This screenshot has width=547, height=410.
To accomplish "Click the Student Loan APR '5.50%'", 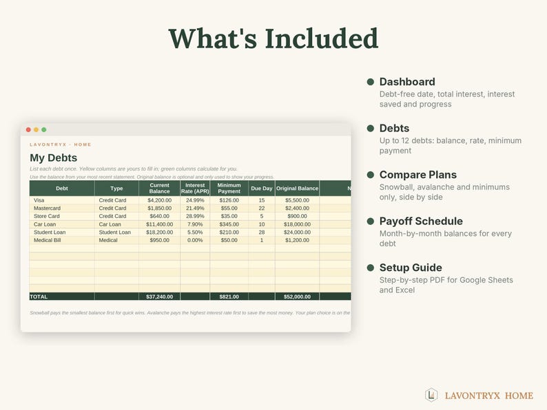I will [x=195, y=233].
